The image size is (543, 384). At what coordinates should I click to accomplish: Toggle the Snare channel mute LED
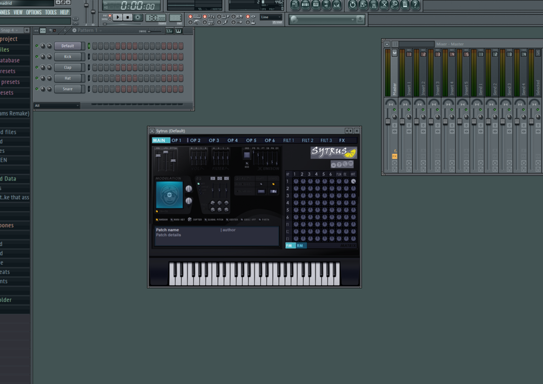click(x=37, y=89)
